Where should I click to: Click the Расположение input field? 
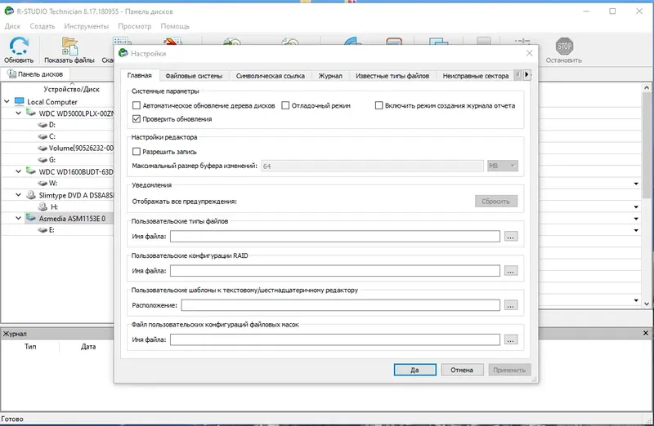tap(340, 305)
